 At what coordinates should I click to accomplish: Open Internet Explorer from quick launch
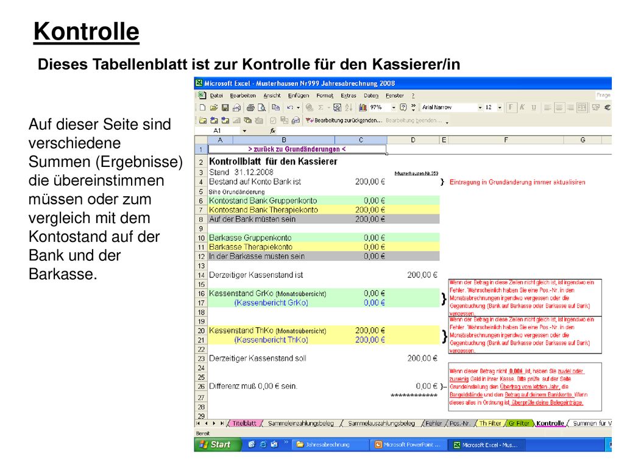263,444
